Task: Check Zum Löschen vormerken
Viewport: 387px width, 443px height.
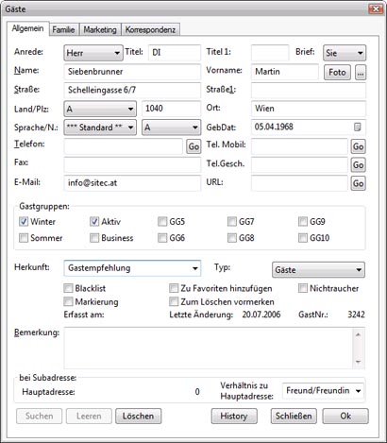Action: point(174,301)
